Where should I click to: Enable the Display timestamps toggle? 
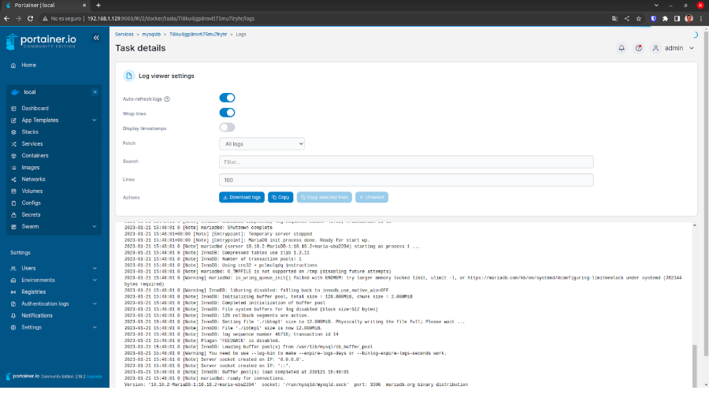(227, 127)
